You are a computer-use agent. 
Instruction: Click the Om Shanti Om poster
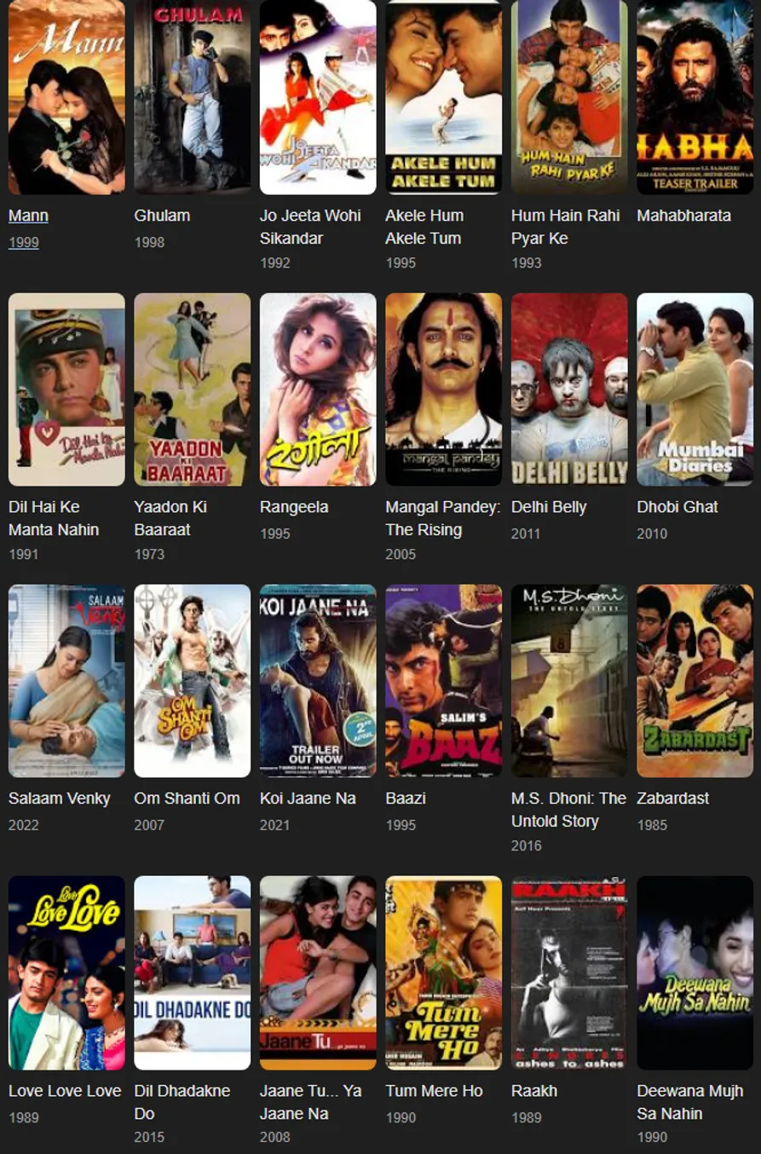(193, 681)
